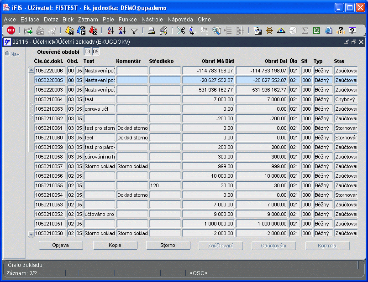Click the funnel filter icon
This screenshot has height=282, width=368.
[134, 31]
